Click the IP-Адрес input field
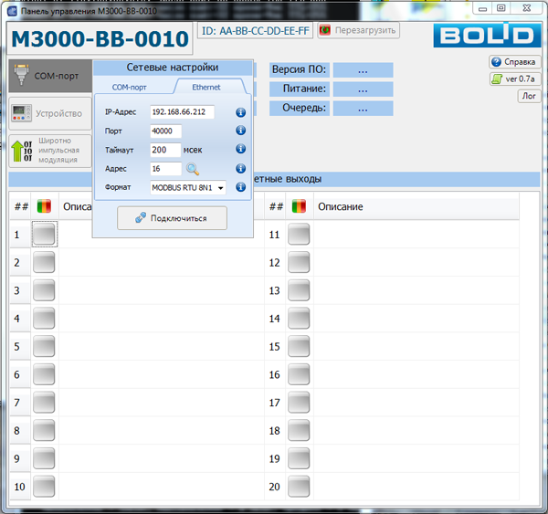This screenshot has width=548, height=514. coord(182,113)
